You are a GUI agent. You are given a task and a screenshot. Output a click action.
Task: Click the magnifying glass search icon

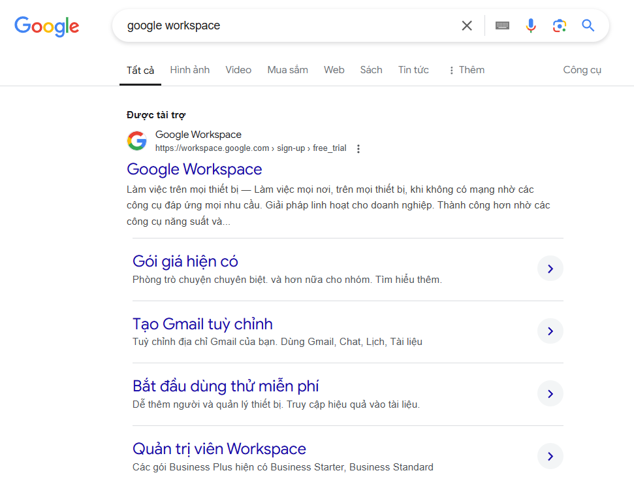pos(588,25)
